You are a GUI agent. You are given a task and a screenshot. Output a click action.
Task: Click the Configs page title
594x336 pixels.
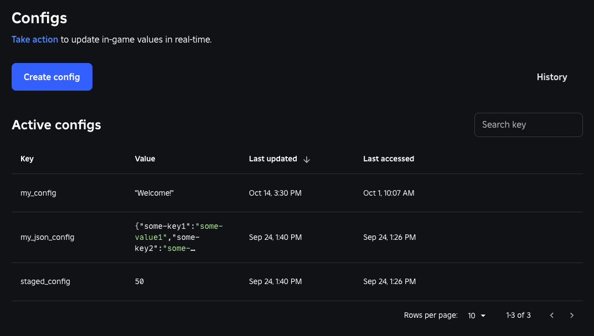39,18
